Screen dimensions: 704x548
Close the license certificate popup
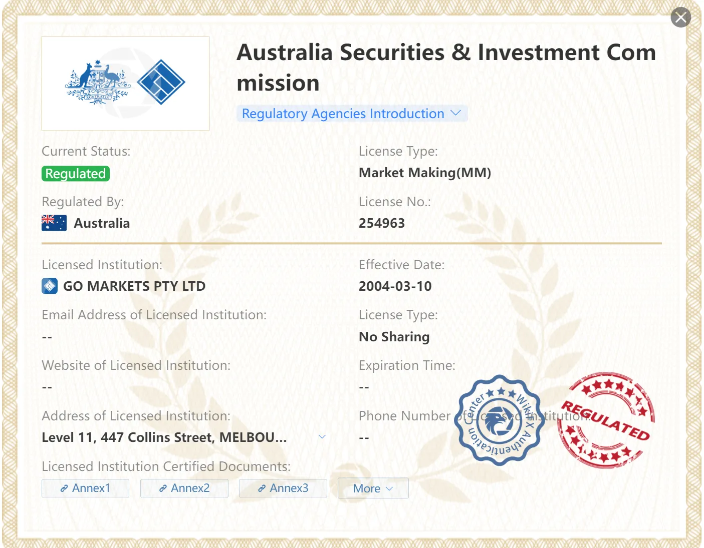(x=680, y=18)
